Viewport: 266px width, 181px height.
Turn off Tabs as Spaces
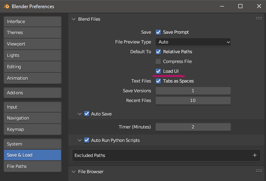(x=158, y=81)
